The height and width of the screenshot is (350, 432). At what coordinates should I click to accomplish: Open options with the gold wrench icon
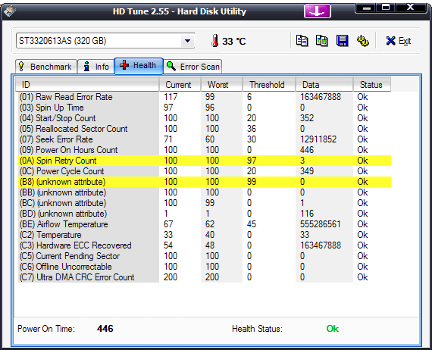tap(362, 41)
